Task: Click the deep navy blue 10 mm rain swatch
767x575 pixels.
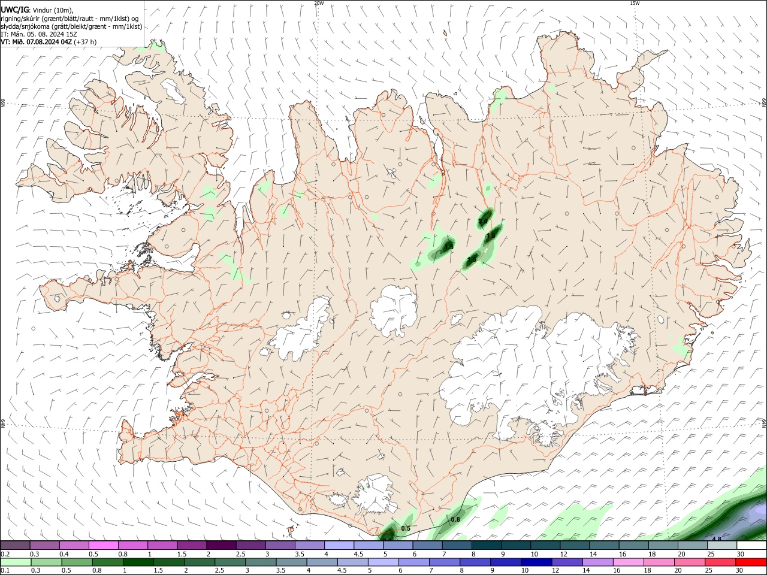Action: click(536, 562)
